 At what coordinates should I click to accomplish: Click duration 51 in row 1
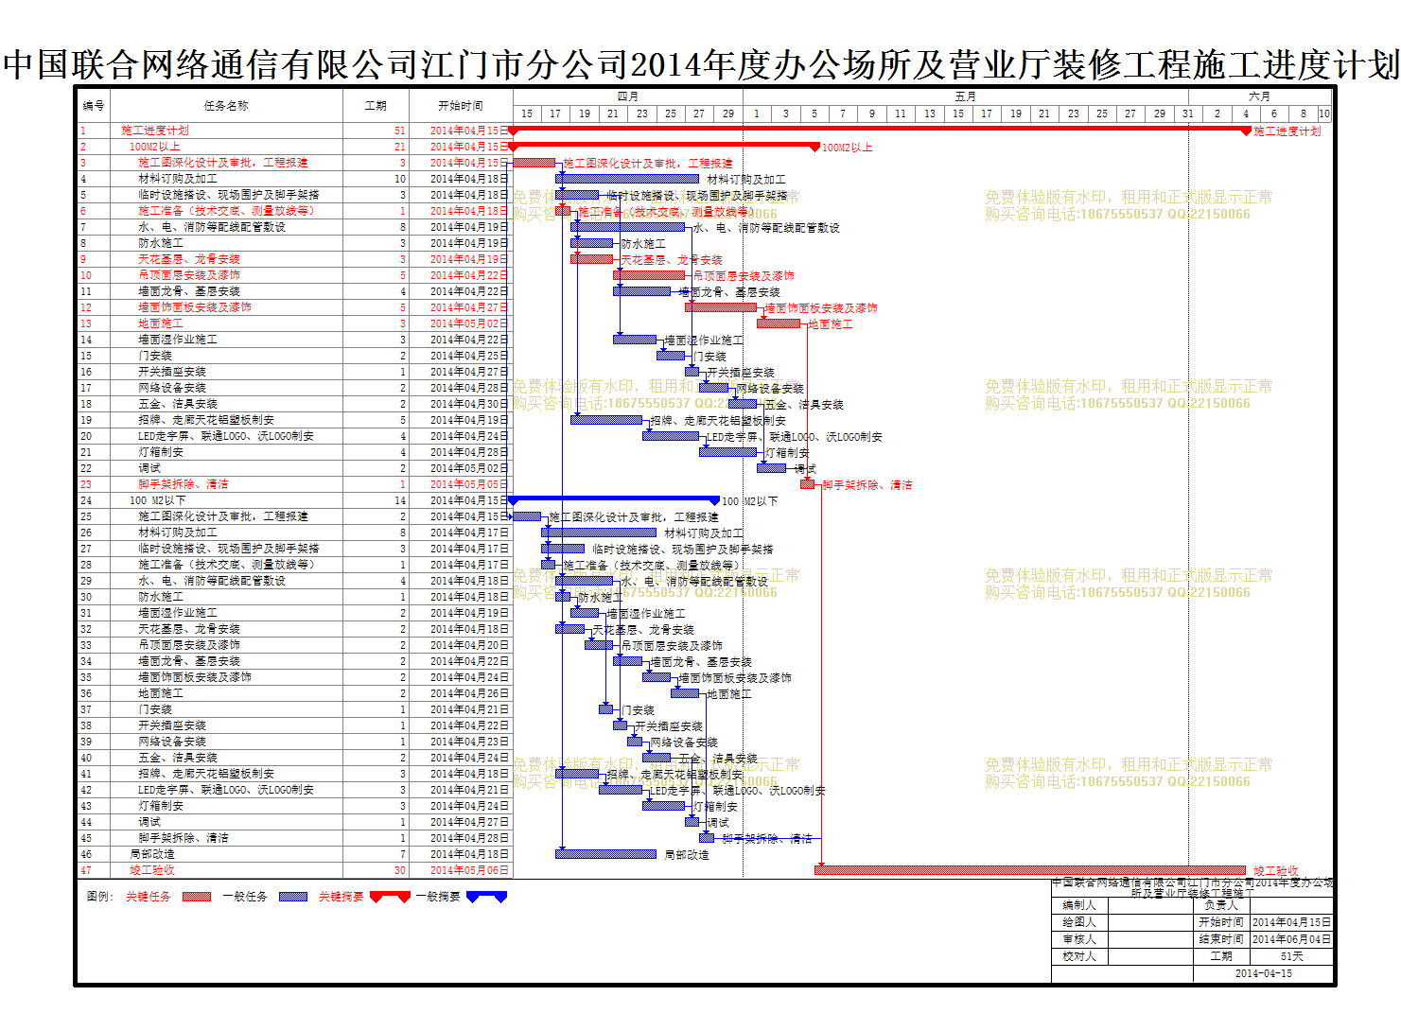(400, 131)
